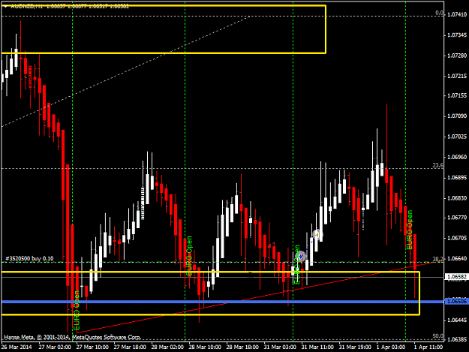
Task: Click price scale value 1.06960
Action: 457,157
